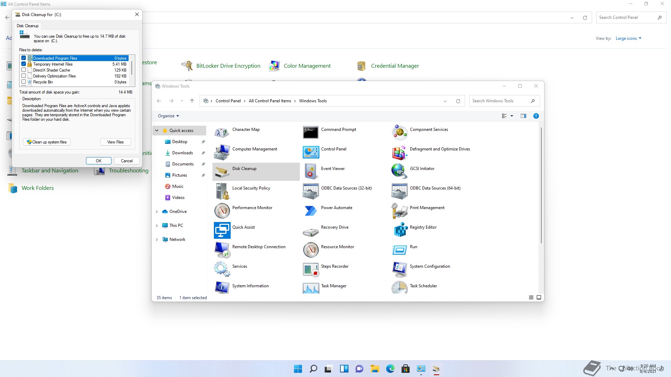
Task: Click All Control Panel Items breadcrumb
Action: click(x=270, y=101)
